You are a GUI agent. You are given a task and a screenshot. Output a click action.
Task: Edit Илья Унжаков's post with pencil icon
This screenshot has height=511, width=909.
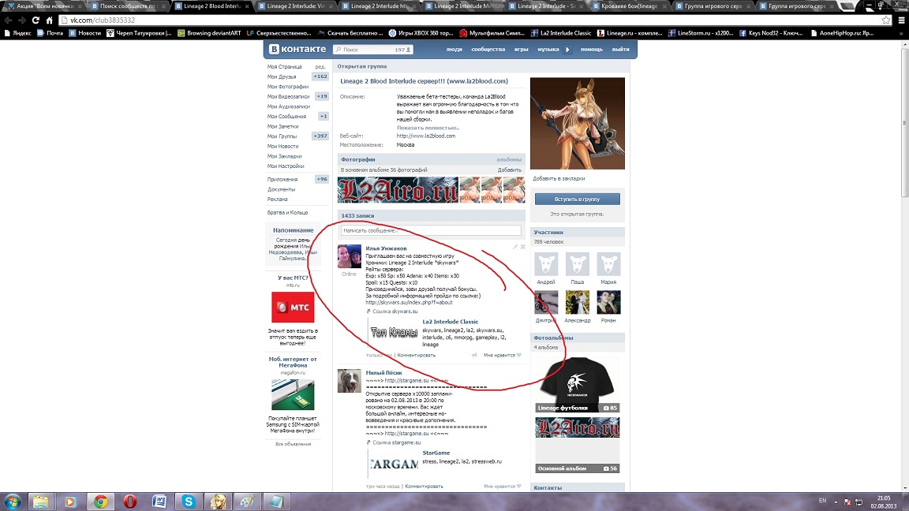514,247
